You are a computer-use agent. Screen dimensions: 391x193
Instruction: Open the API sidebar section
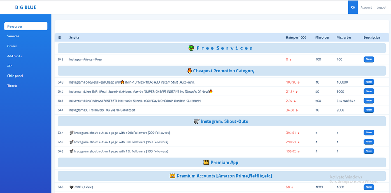(x=10, y=66)
